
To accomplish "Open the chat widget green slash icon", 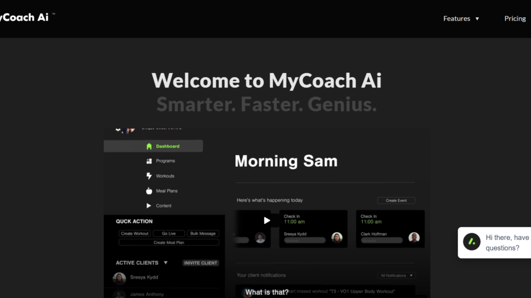I will click(472, 242).
